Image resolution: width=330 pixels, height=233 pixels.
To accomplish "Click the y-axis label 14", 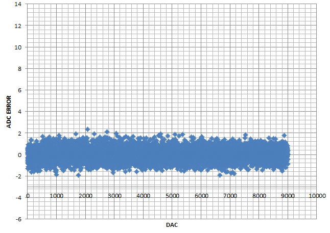I will click(18, 4).
